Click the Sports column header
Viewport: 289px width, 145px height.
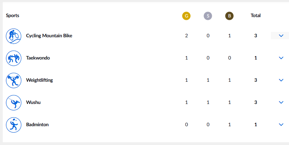pyautogui.click(x=13, y=15)
